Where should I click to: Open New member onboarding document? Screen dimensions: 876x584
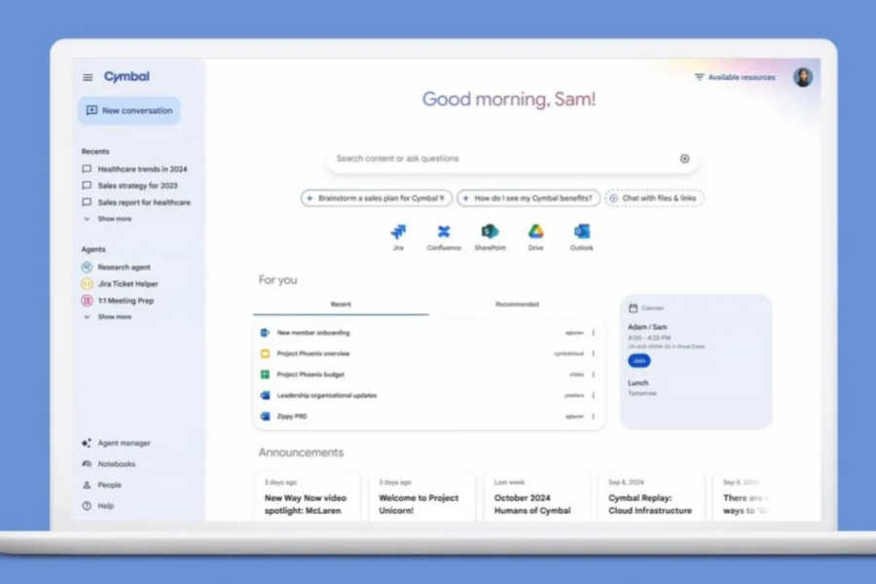tap(429, 333)
